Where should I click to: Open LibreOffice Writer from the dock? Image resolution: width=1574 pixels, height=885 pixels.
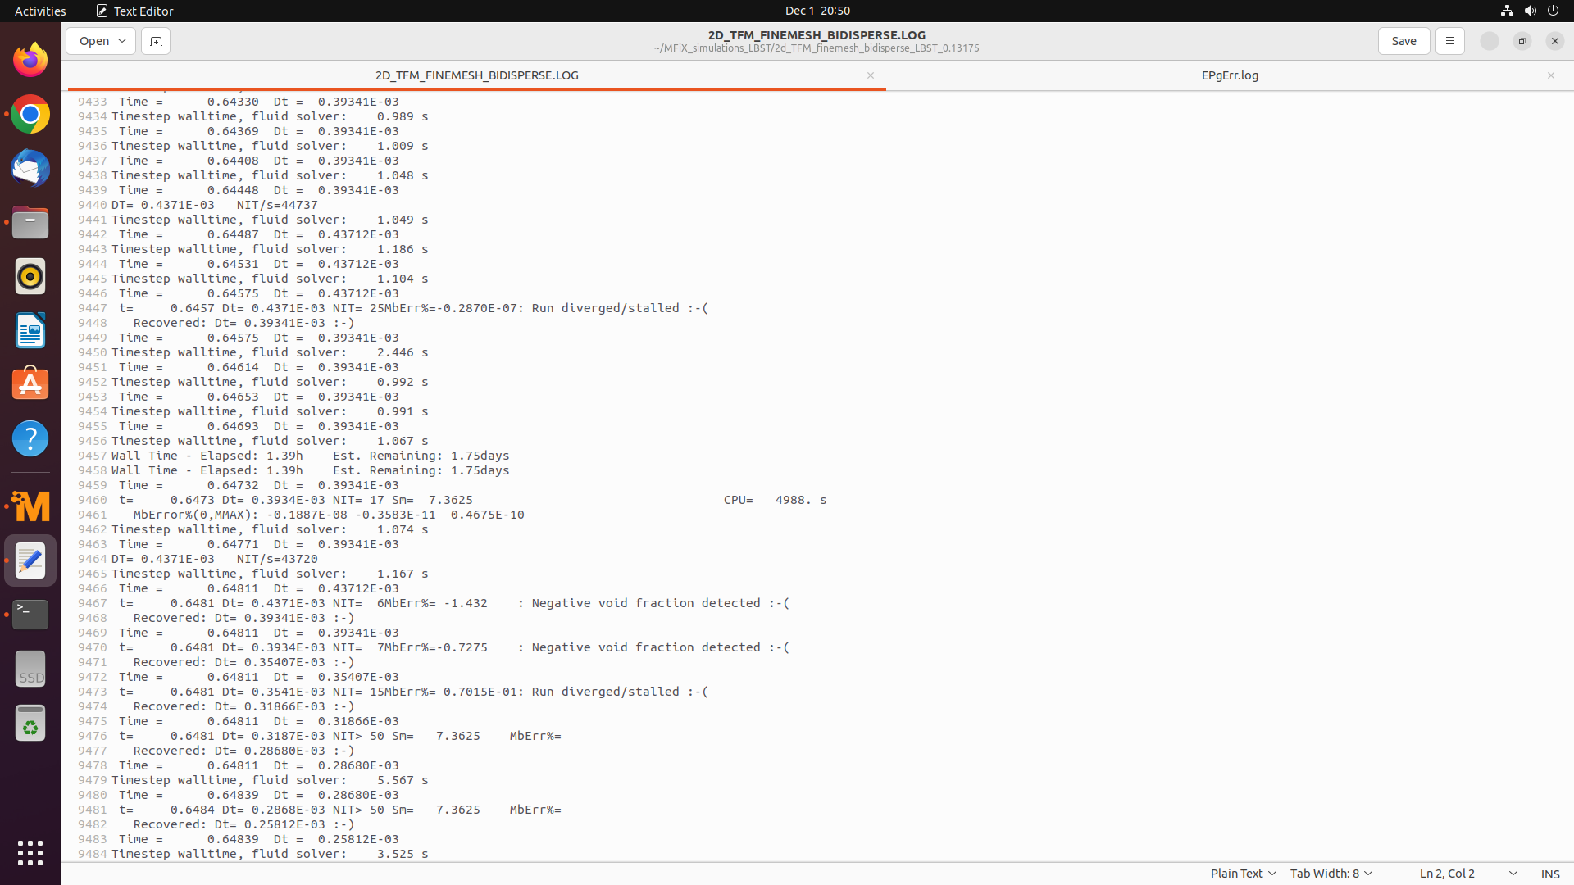(x=30, y=331)
